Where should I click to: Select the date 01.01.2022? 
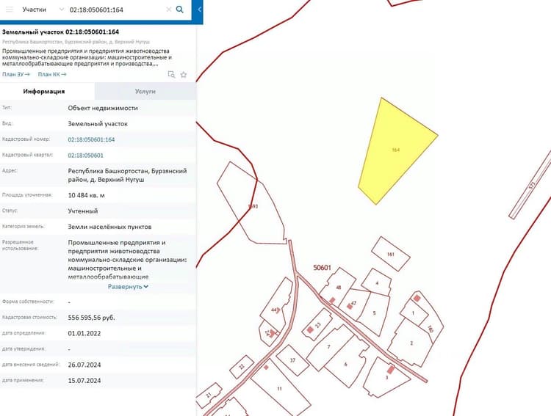[84, 333]
